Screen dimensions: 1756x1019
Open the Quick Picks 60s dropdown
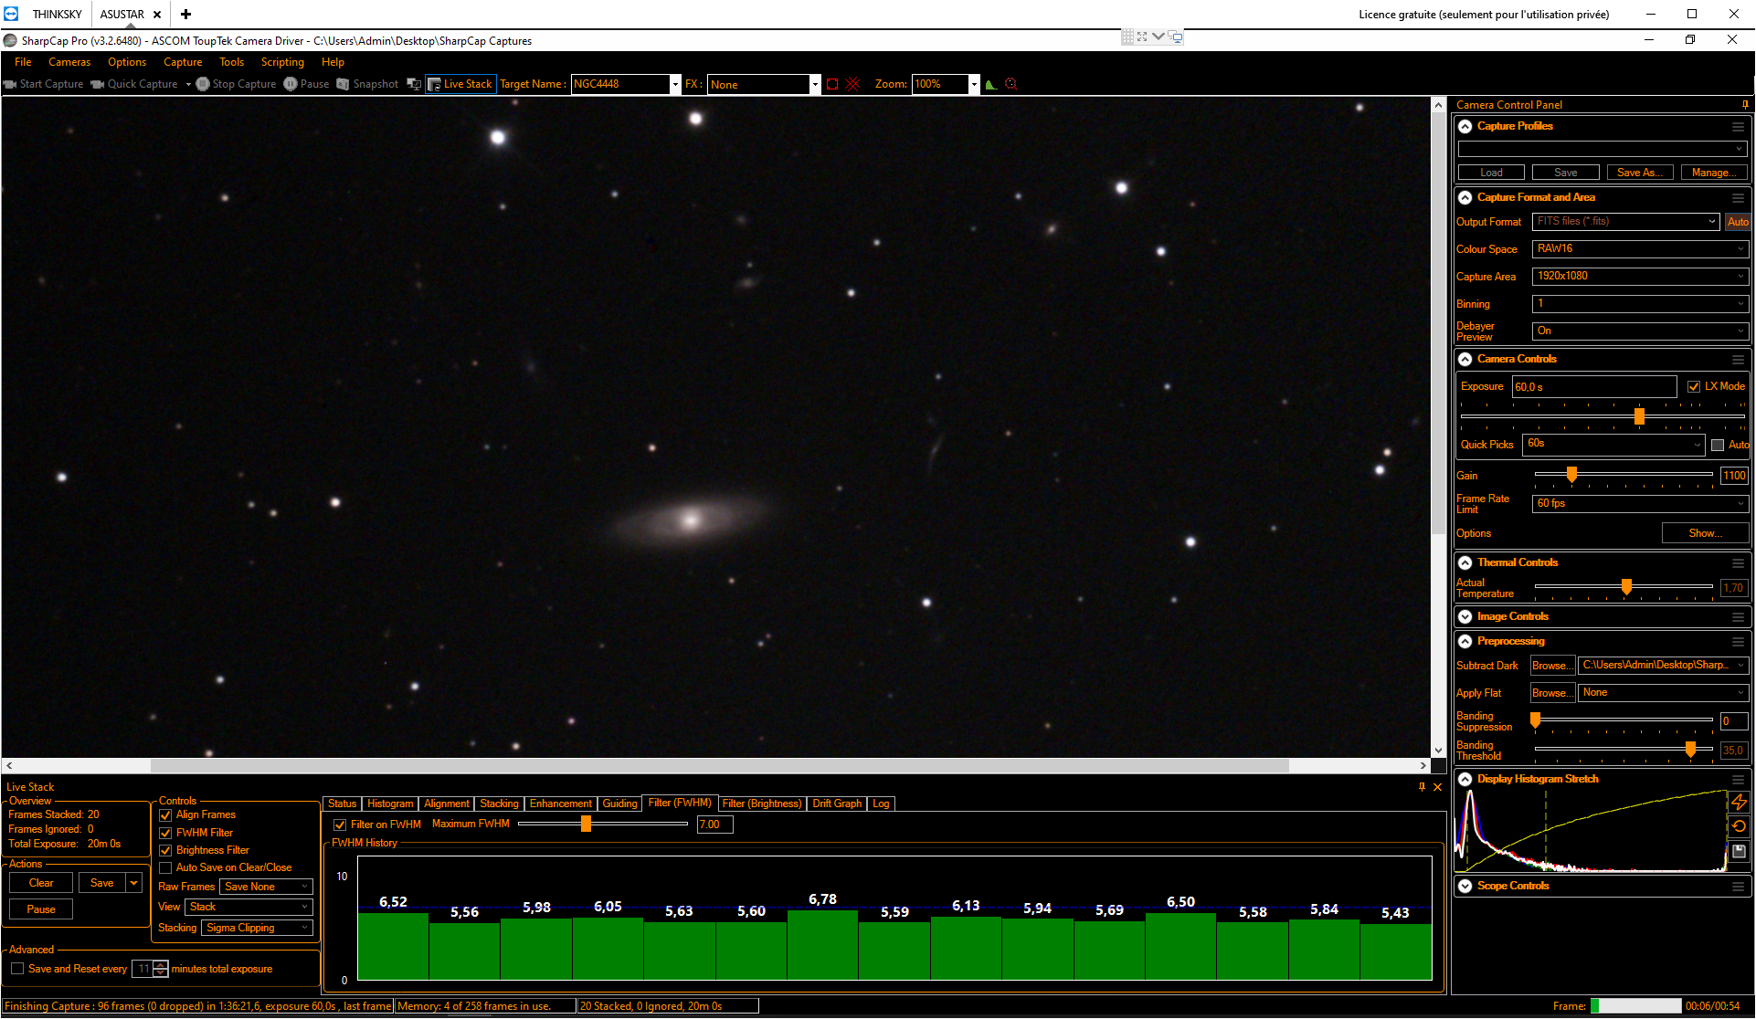[x=1614, y=445]
